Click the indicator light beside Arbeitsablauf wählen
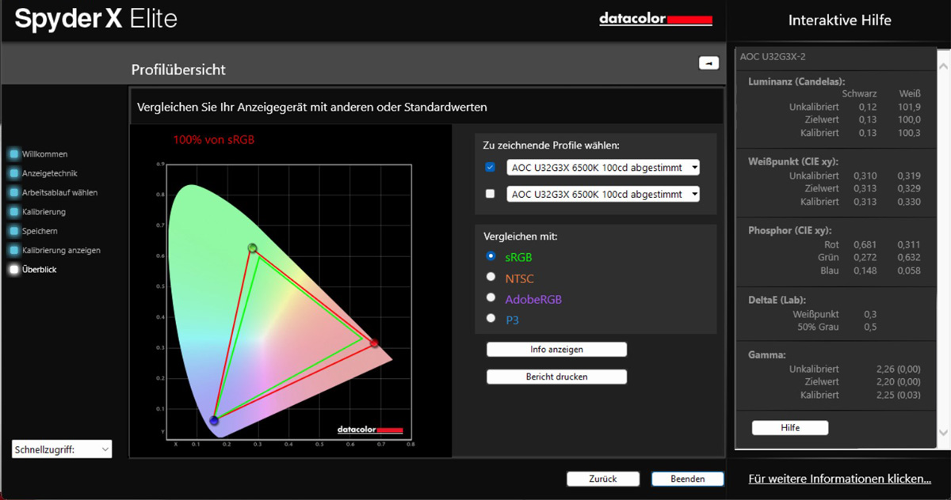Image resolution: width=951 pixels, height=500 pixels. (13, 192)
